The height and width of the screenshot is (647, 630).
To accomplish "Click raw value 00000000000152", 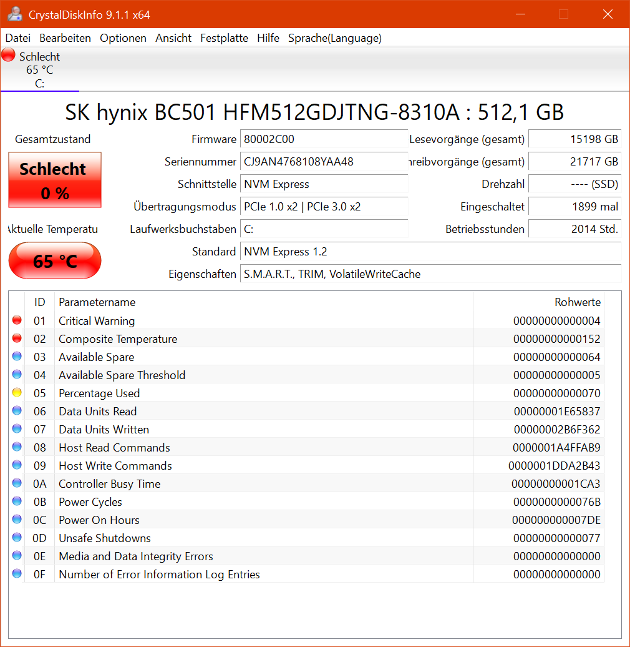I will pyautogui.click(x=556, y=338).
